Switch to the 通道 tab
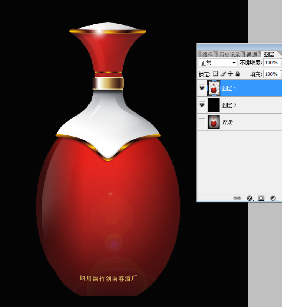The width and height of the screenshot is (282, 307). pos(252,54)
